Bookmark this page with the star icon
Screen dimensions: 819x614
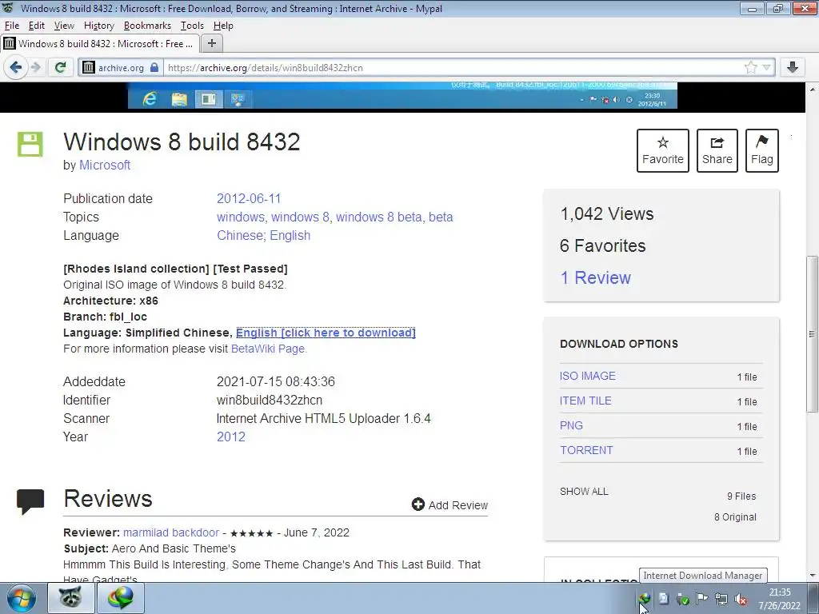750,67
